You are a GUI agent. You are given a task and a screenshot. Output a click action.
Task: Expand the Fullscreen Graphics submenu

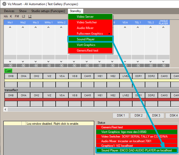point(90,34)
